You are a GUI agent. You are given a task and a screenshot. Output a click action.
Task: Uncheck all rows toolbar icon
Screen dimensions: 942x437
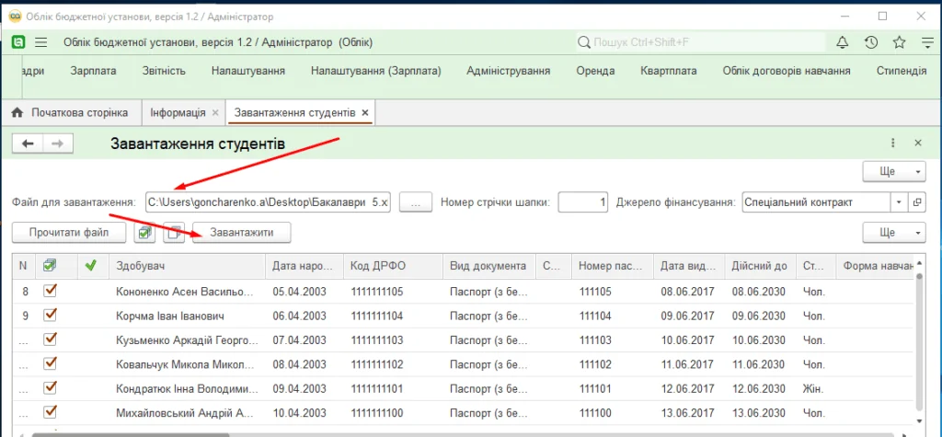[x=174, y=234]
